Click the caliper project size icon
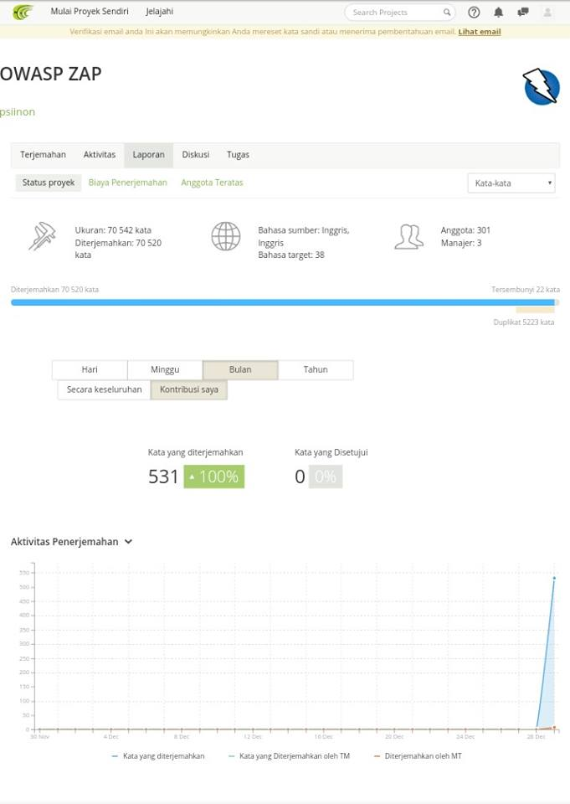Image resolution: width=570 pixels, height=804 pixels. click(x=42, y=236)
